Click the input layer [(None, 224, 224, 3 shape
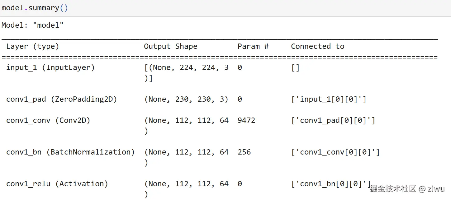 coord(186,67)
